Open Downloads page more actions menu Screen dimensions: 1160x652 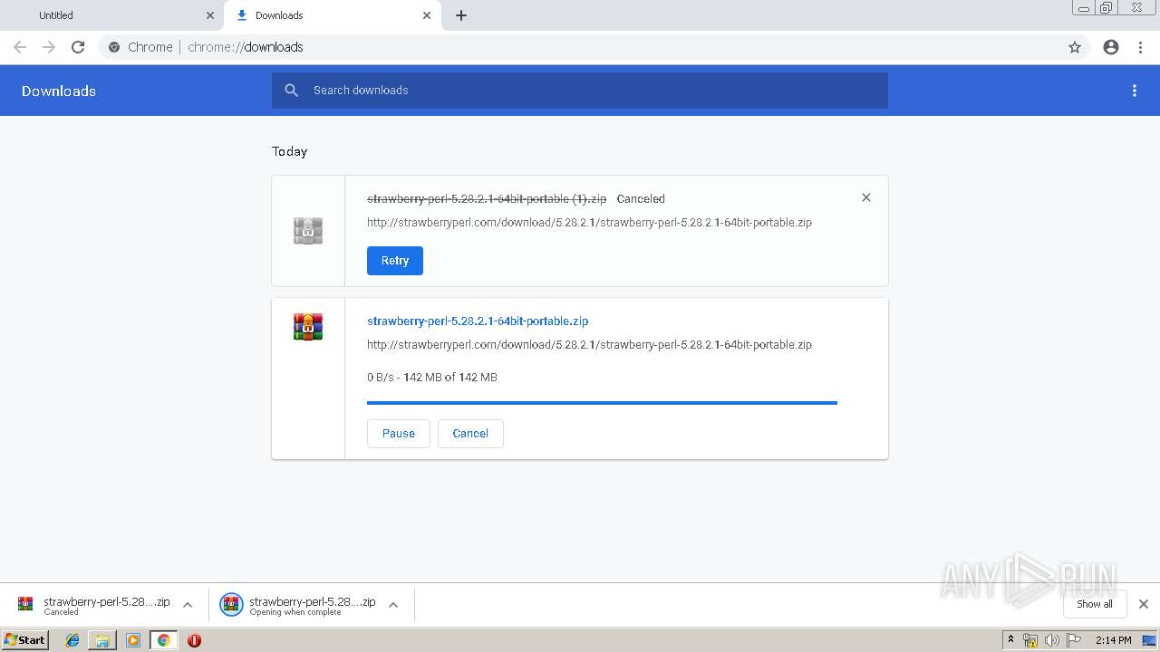1135,91
